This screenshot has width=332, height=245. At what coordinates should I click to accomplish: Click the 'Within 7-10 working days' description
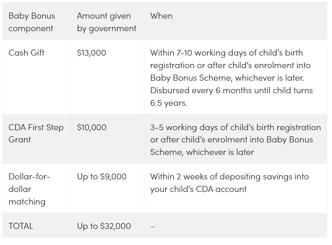coord(231,78)
